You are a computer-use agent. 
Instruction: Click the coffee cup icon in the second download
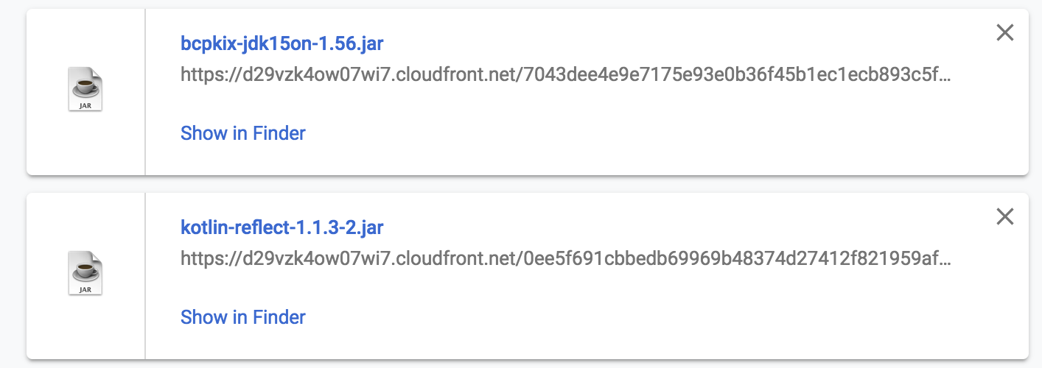pos(85,270)
